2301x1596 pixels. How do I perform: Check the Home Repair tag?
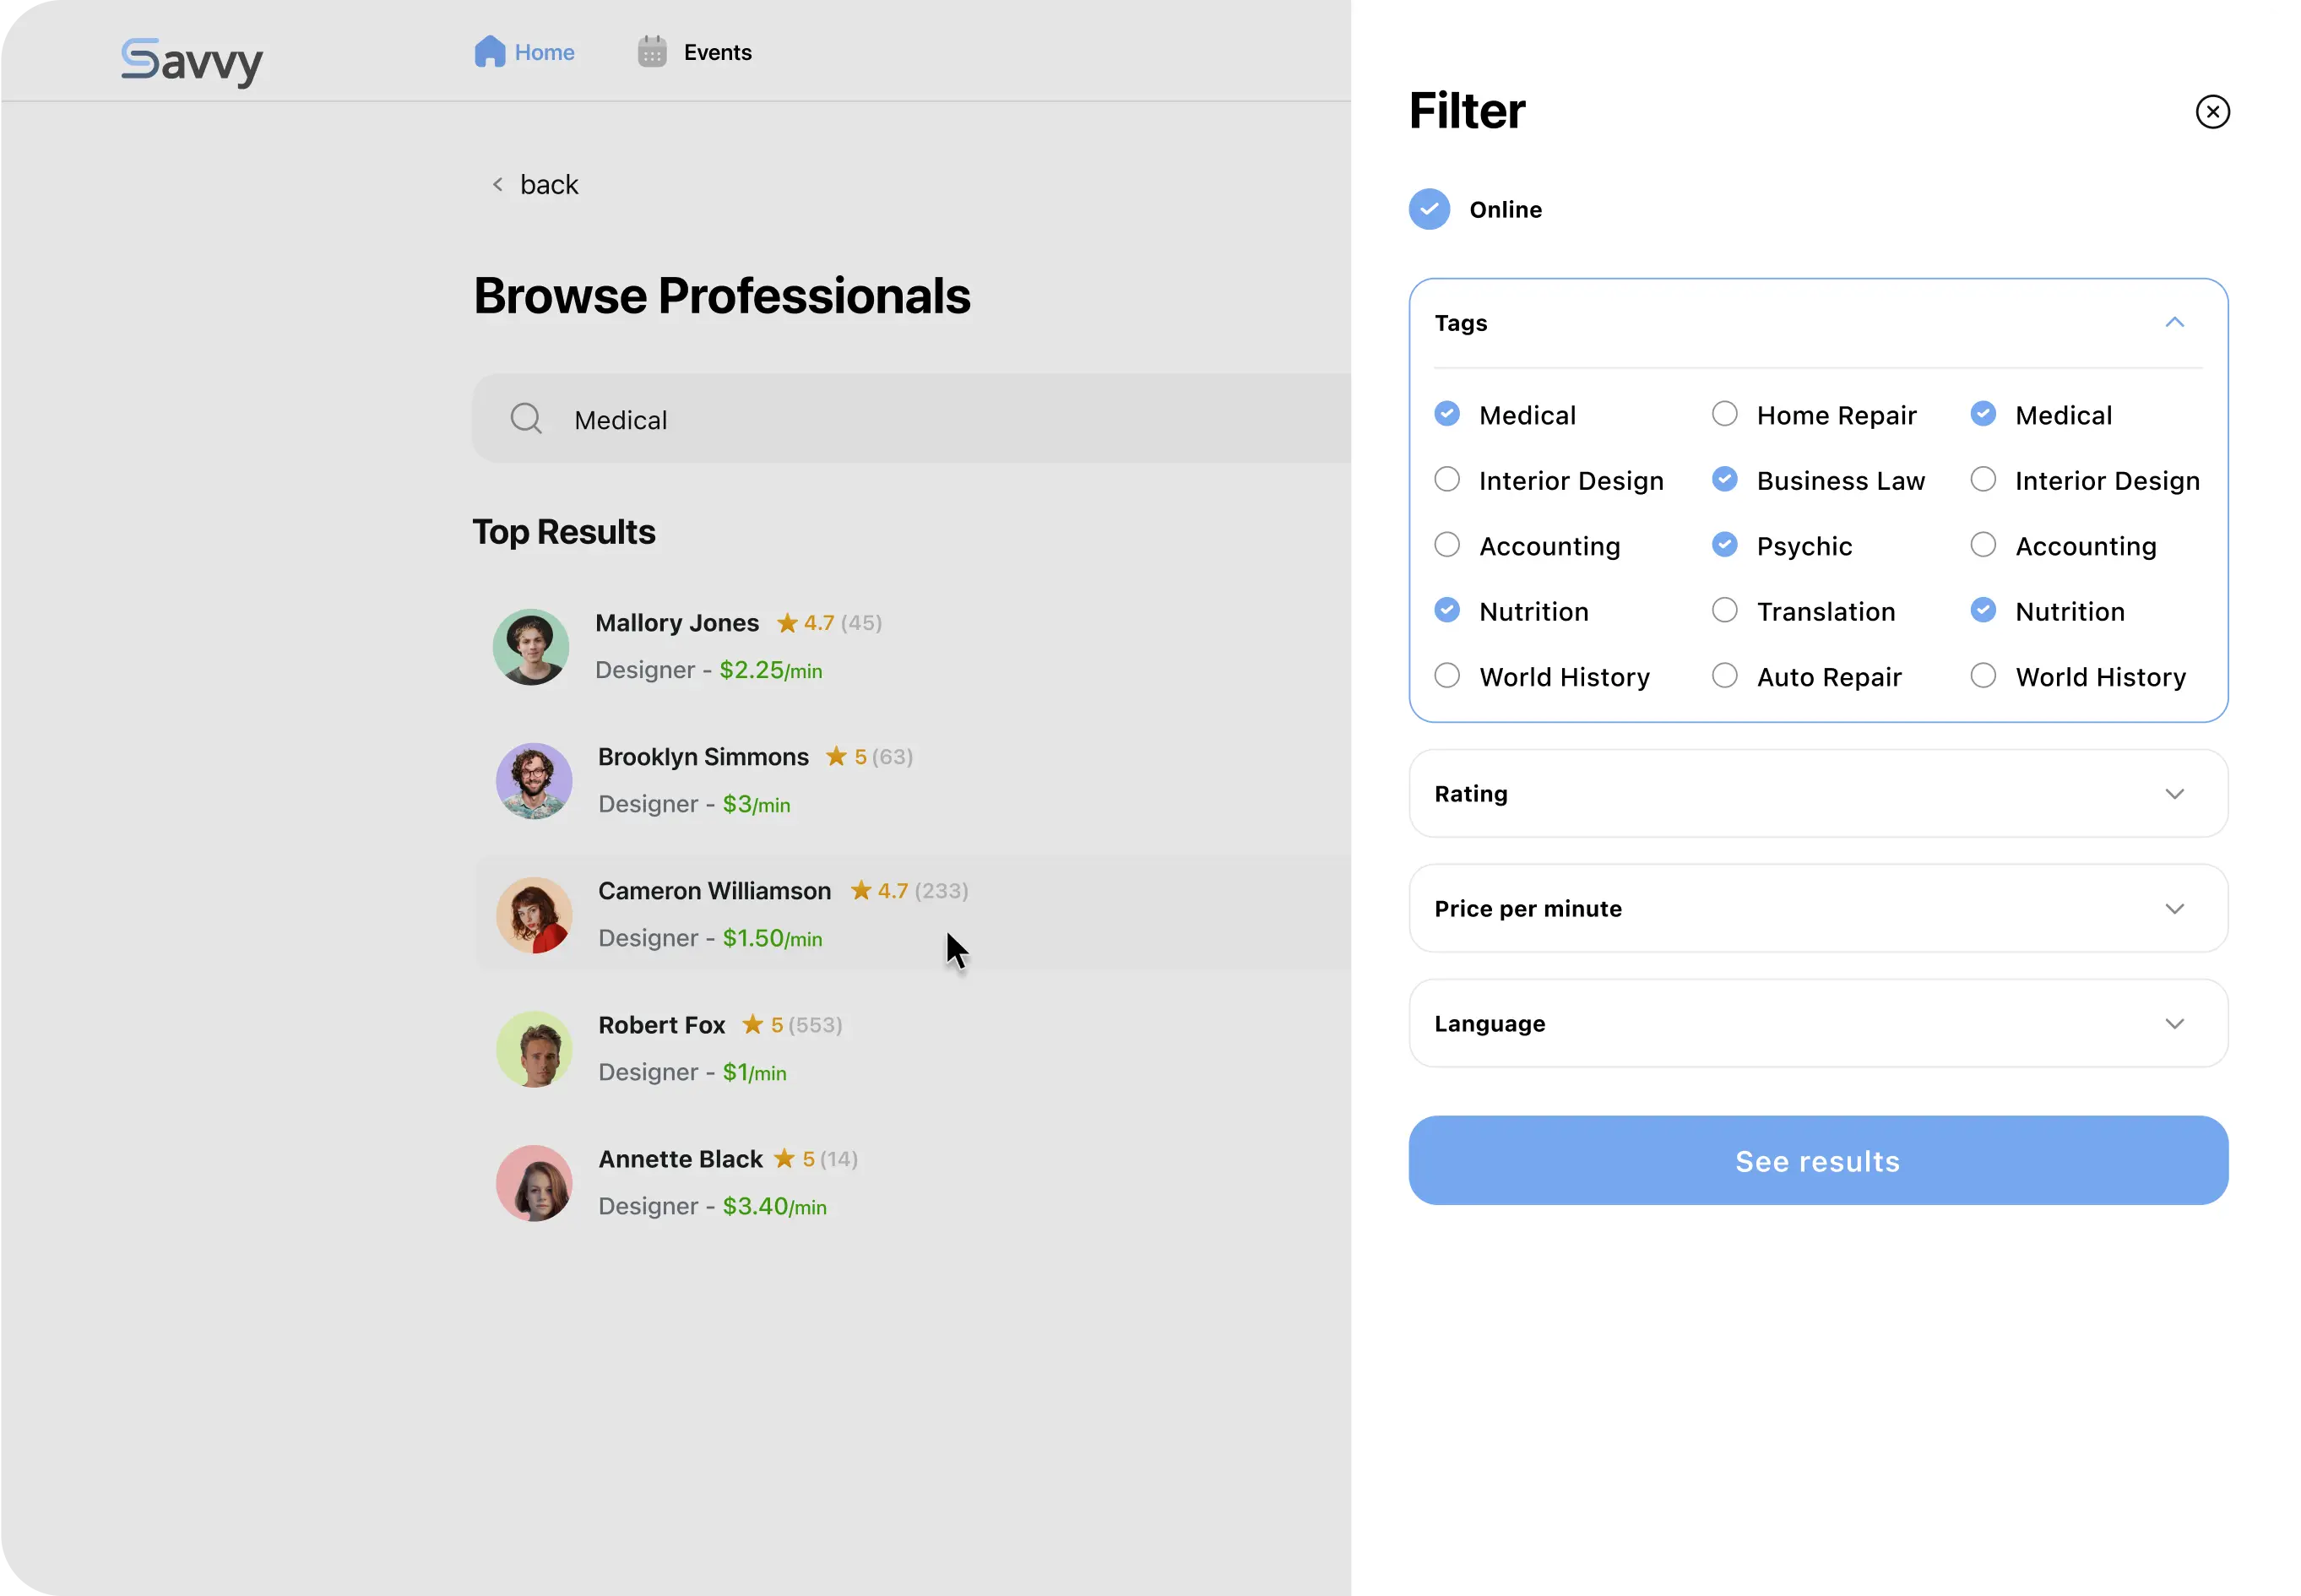[1724, 414]
